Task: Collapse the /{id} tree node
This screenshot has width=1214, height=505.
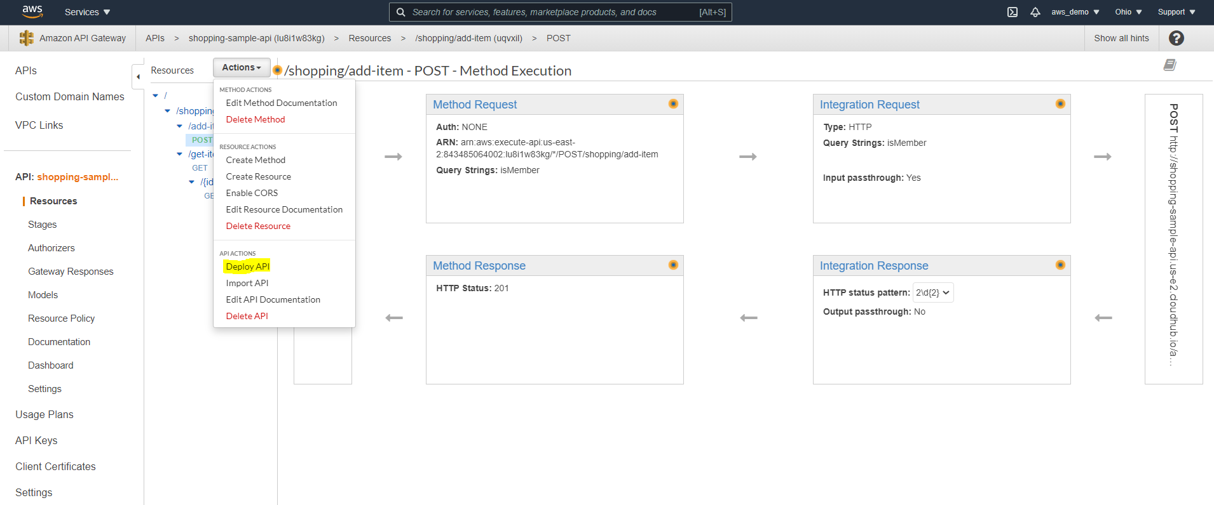Action: click(191, 182)
